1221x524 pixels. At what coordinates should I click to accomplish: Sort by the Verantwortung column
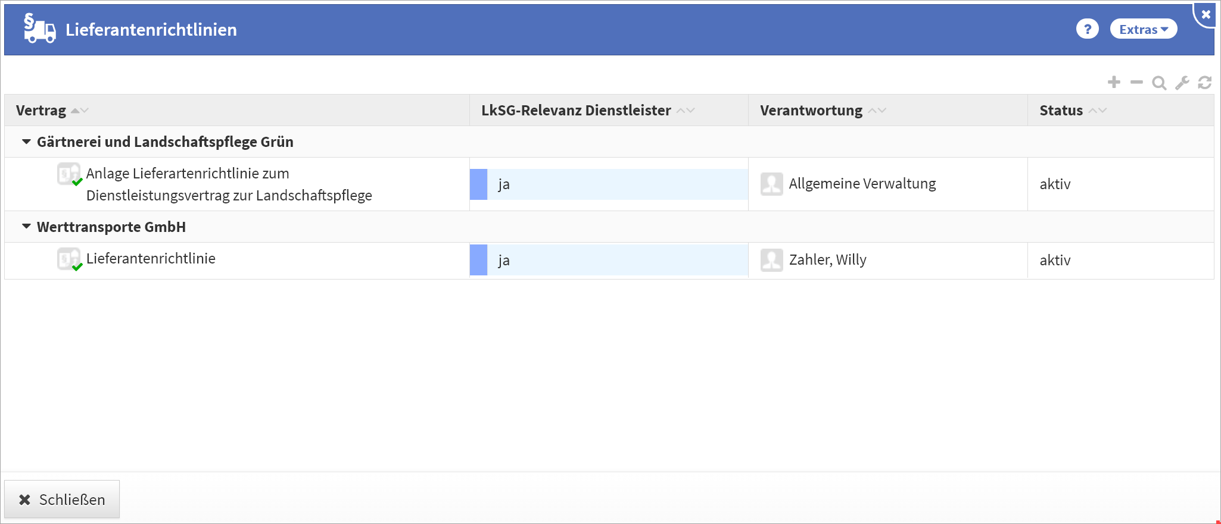point(811,110)
